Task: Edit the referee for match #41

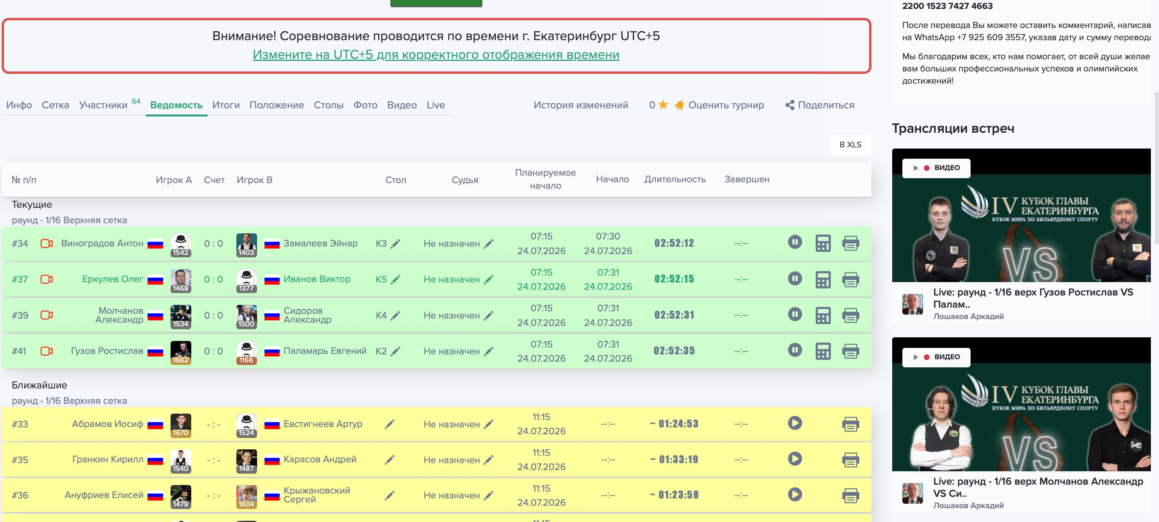Action: pyautogui.click(x=489, y=351)
